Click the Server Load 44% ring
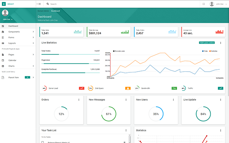 (x=44, y=88)
